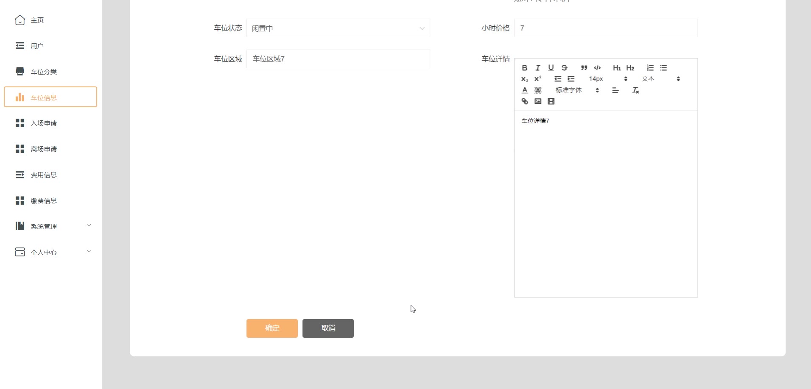Create a bulleted list

pyautogui.click(x=663, y=68)
